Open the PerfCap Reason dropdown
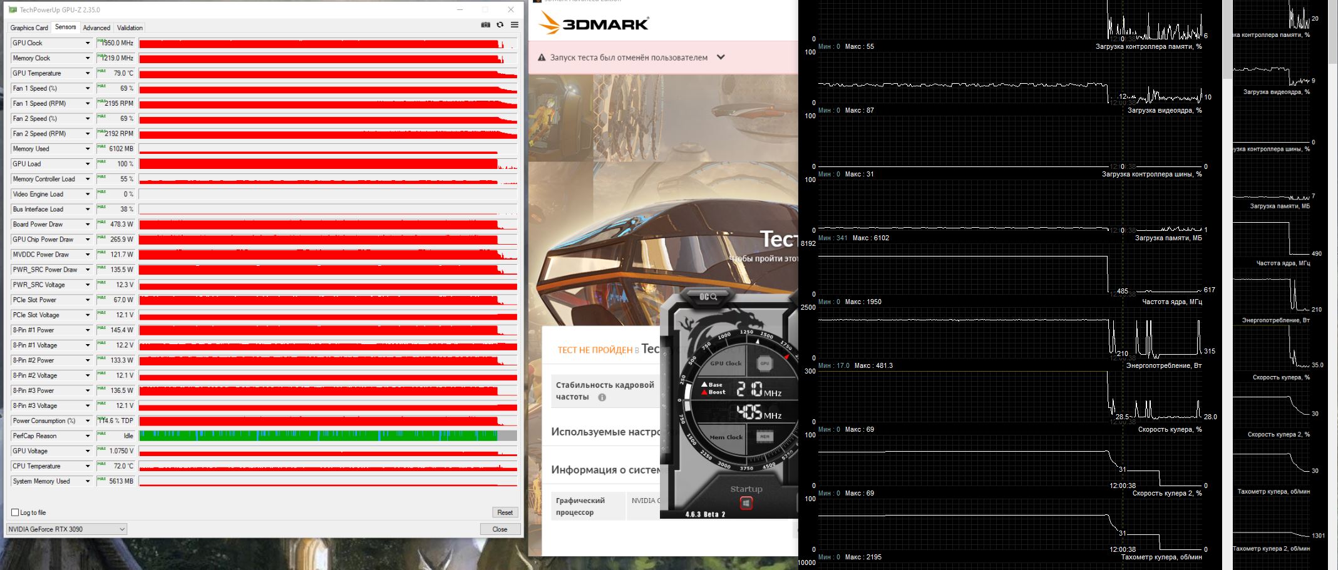Image resolution: width=1338 pixels, height=570 pixels. pyautogui.click(x=88, y=435)
